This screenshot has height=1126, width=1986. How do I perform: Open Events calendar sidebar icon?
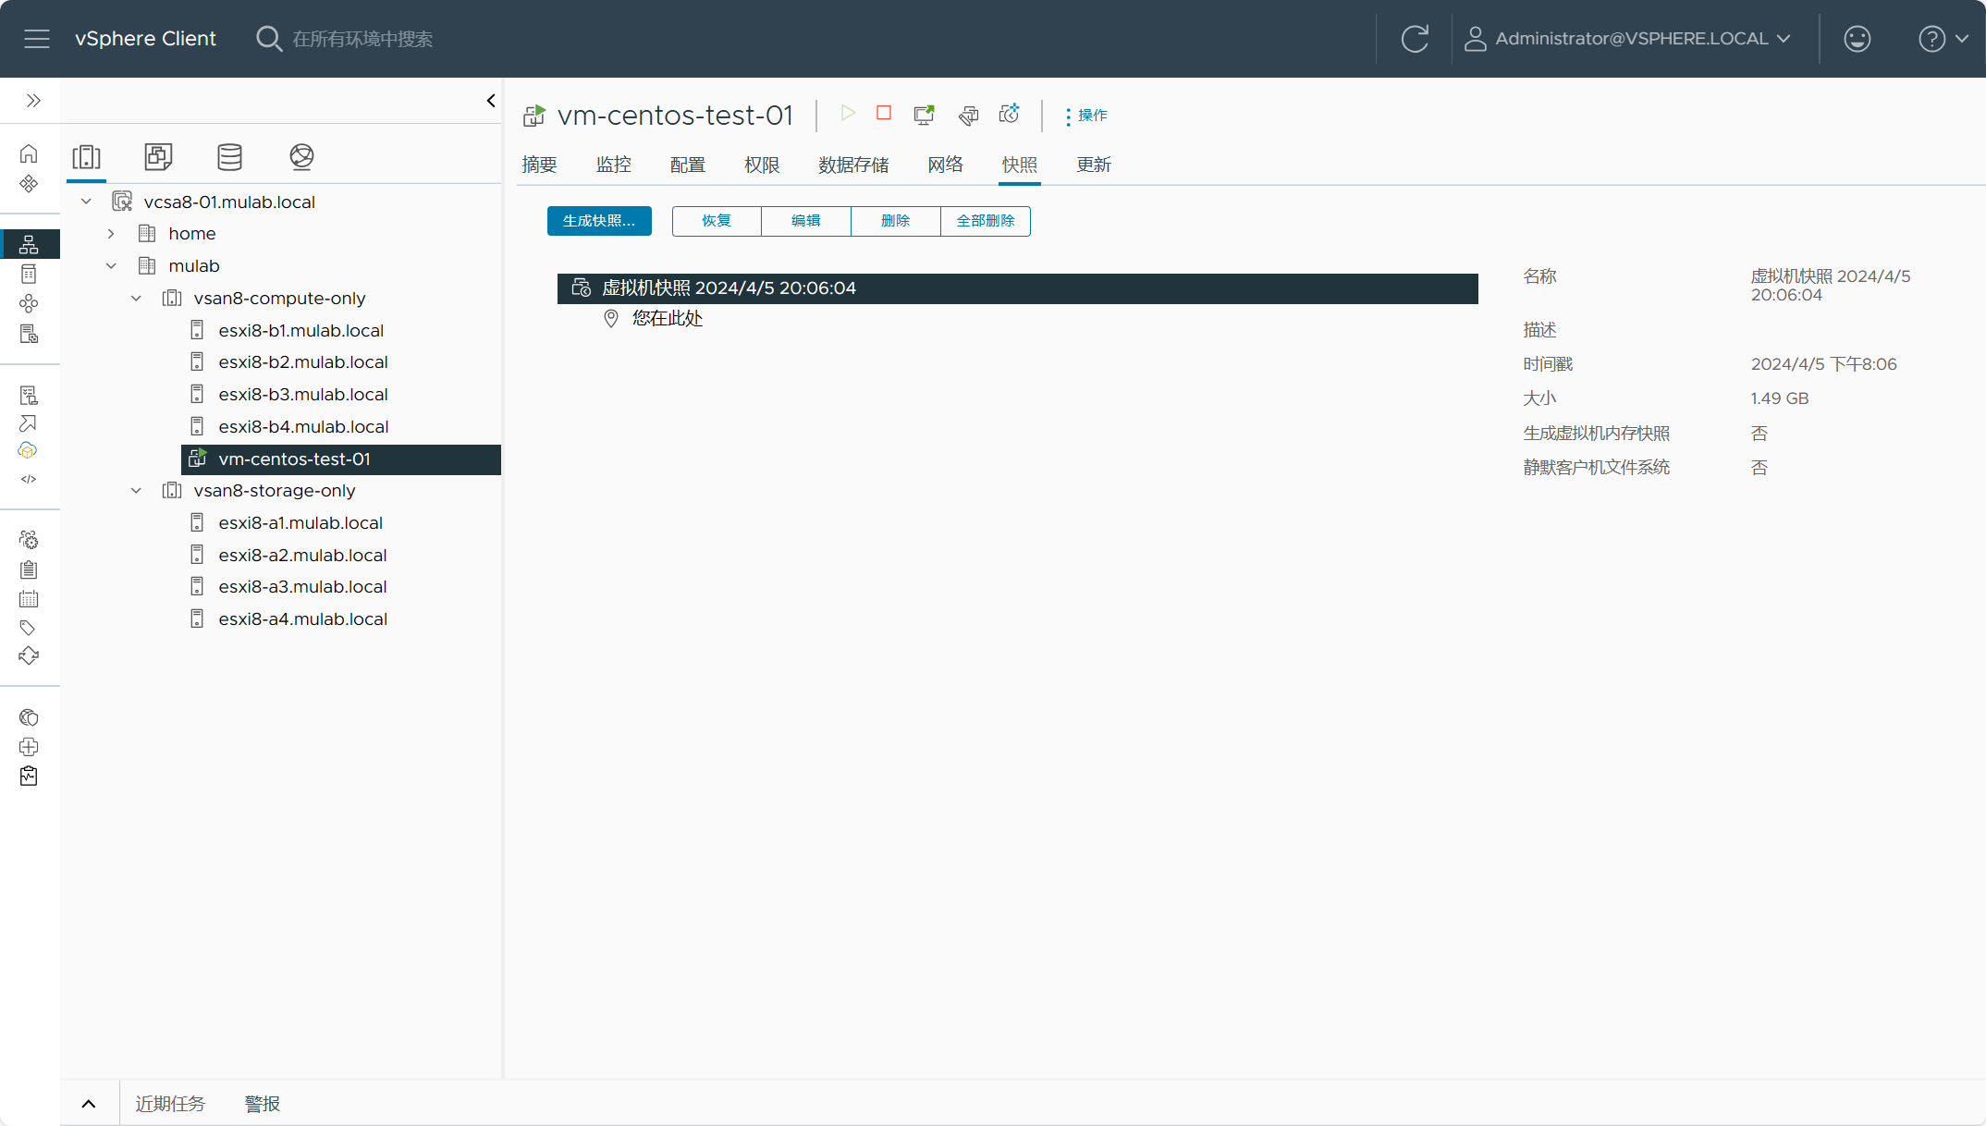(x=29, y=599)
